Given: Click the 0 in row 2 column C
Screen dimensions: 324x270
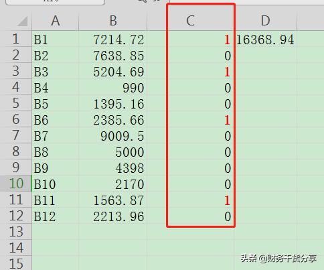Looking at the screenshot, I should pos(228,56).
